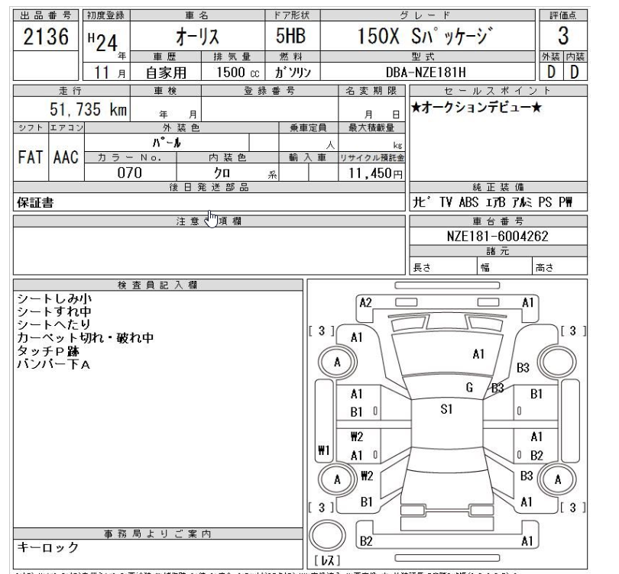Click the バンパー下A inspector note
The image size is (619, 574).
pyautogui.click(x=53, y=364)
